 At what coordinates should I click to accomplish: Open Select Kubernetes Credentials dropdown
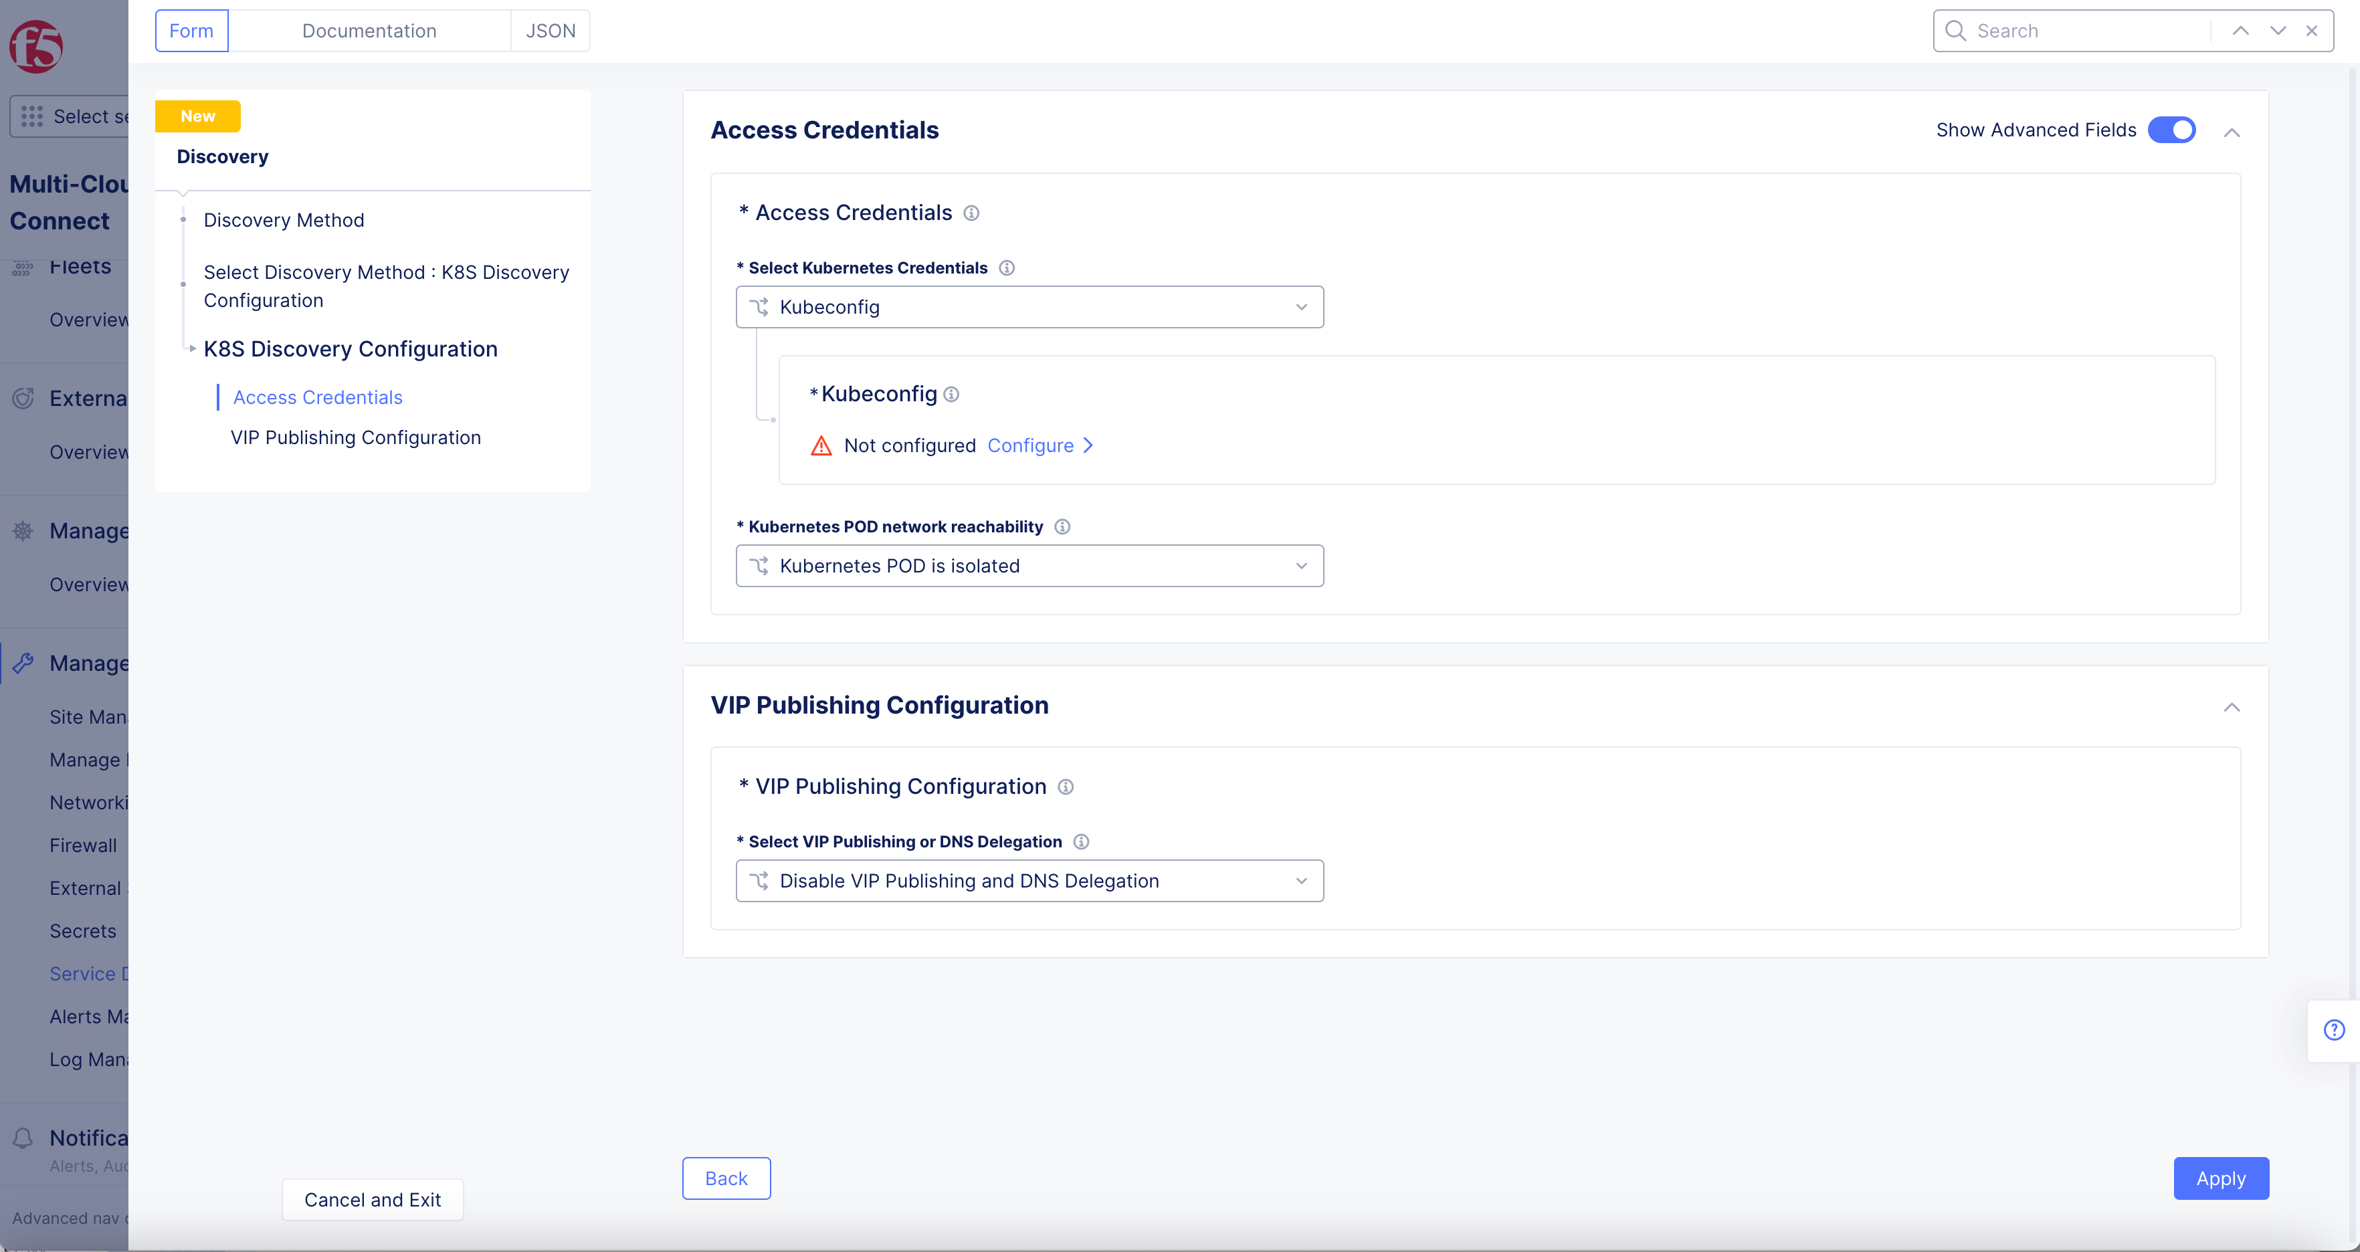1029,307
